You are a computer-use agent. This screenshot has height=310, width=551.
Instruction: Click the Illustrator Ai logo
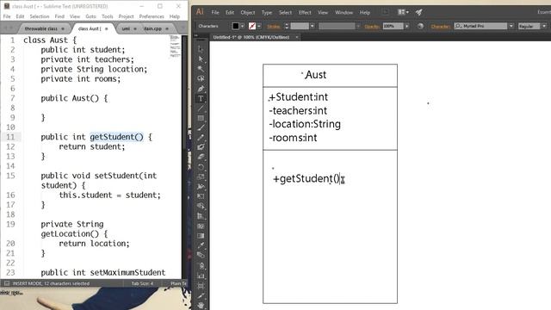[x=200, y=12]
